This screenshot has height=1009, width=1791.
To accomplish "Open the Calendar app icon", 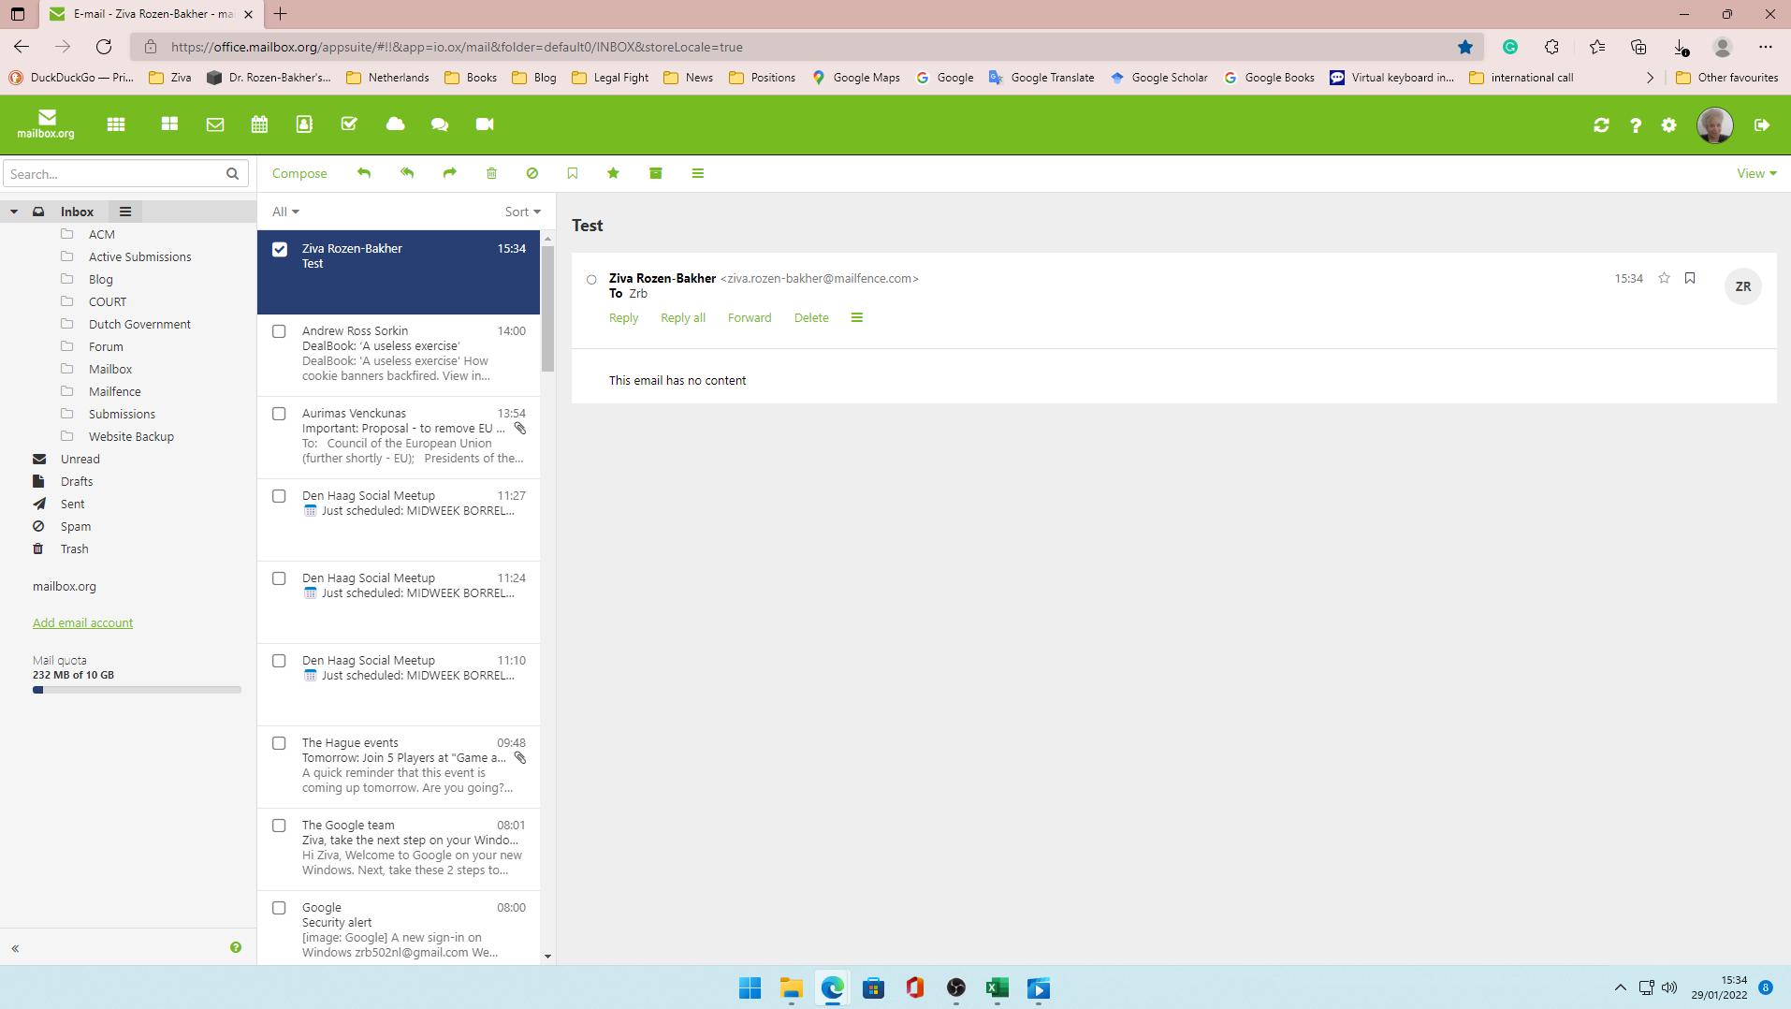I will click(x=259, y=124).
